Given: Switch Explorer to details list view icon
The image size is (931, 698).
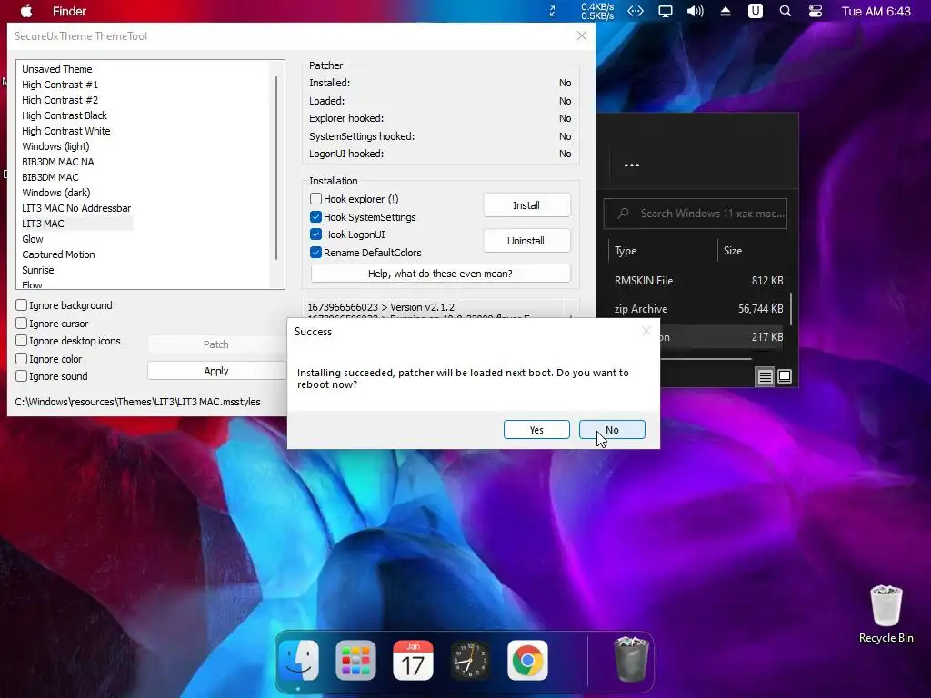Looking at the screenshot, I should point(765,376).
